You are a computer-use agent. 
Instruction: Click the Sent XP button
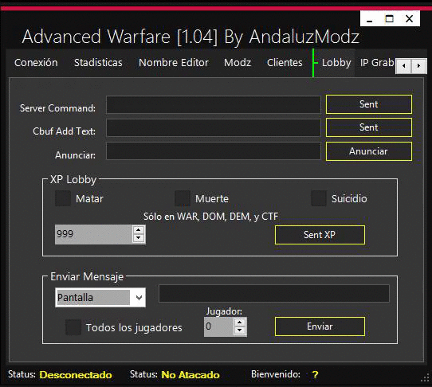[320, 235]
